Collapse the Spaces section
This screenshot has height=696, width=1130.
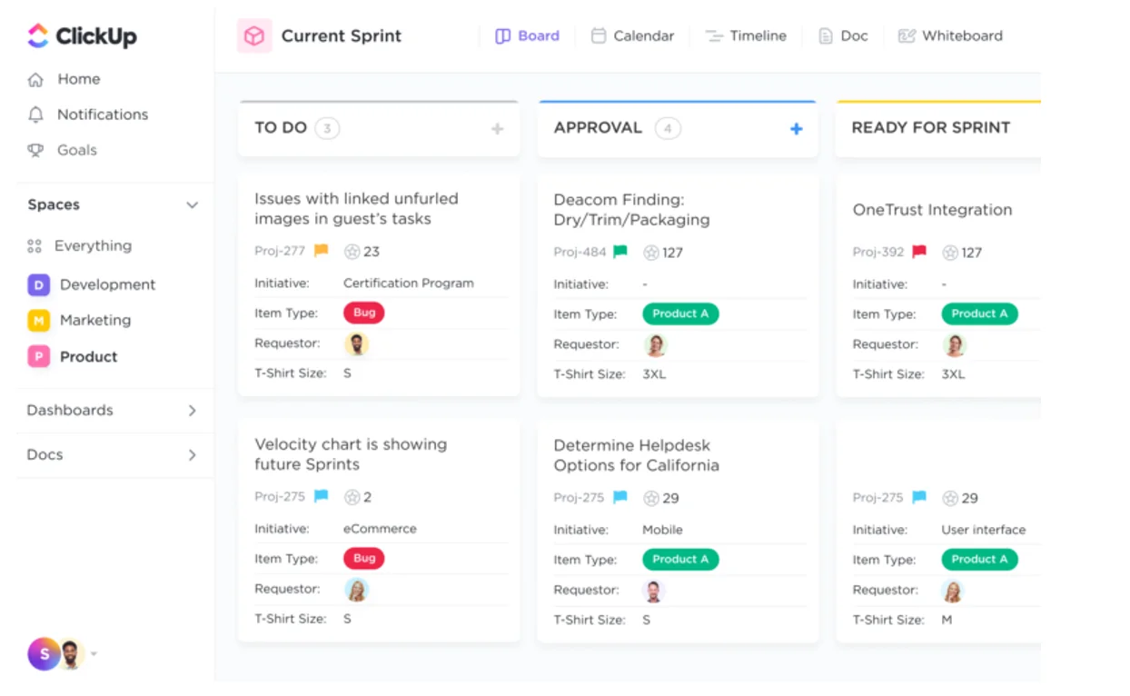[192, 205]
